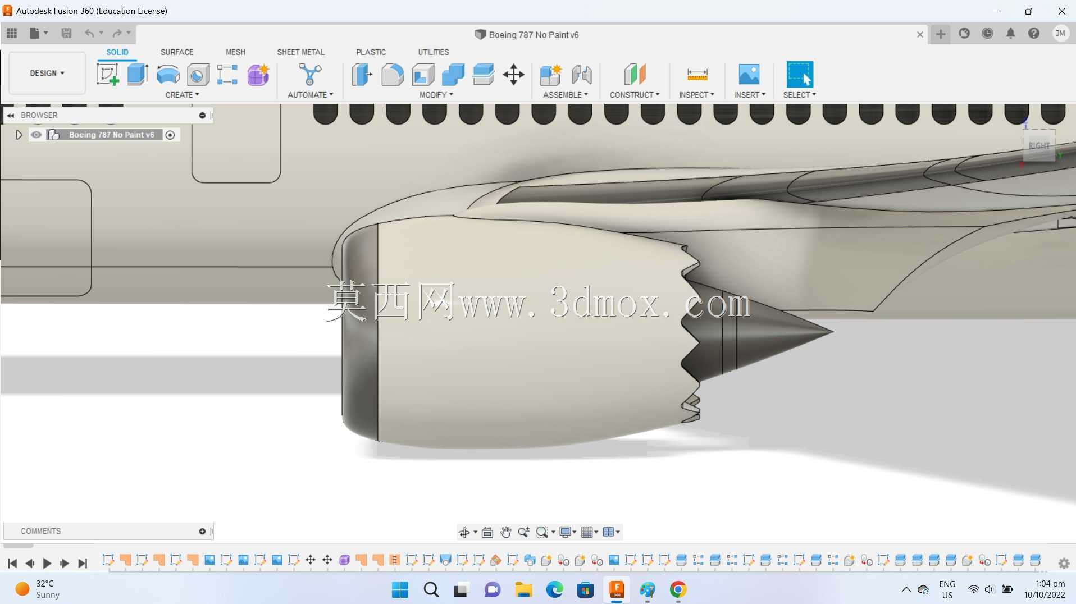
Task: Click the New Component icon
Action: coord(550,74)
